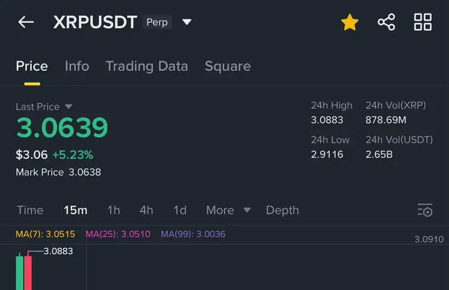Select the 1d chart interval
The image size is (449, 290).
180,210
